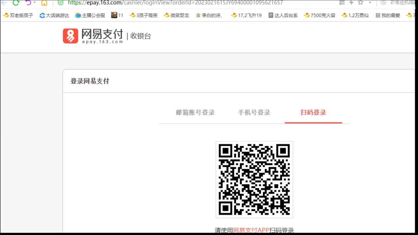
Task: Open the bookmark labeled 11
Action: (117, 15)
